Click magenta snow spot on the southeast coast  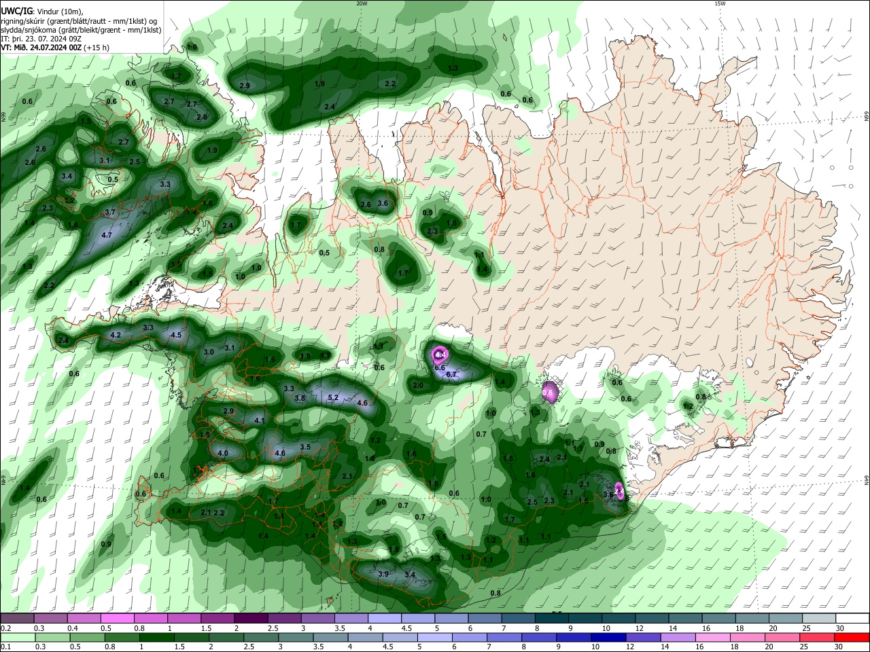coord(619,490)
